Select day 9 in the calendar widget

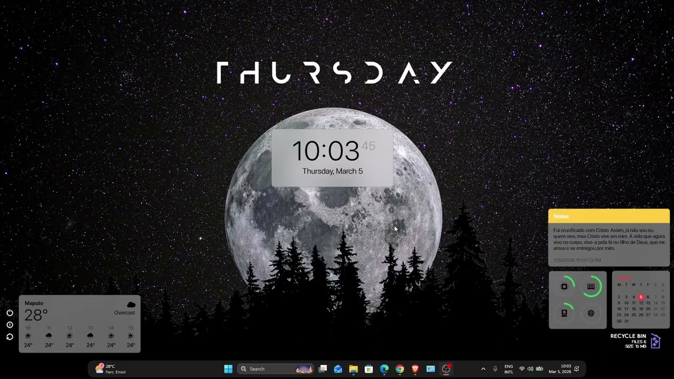(x=619, y=303)
